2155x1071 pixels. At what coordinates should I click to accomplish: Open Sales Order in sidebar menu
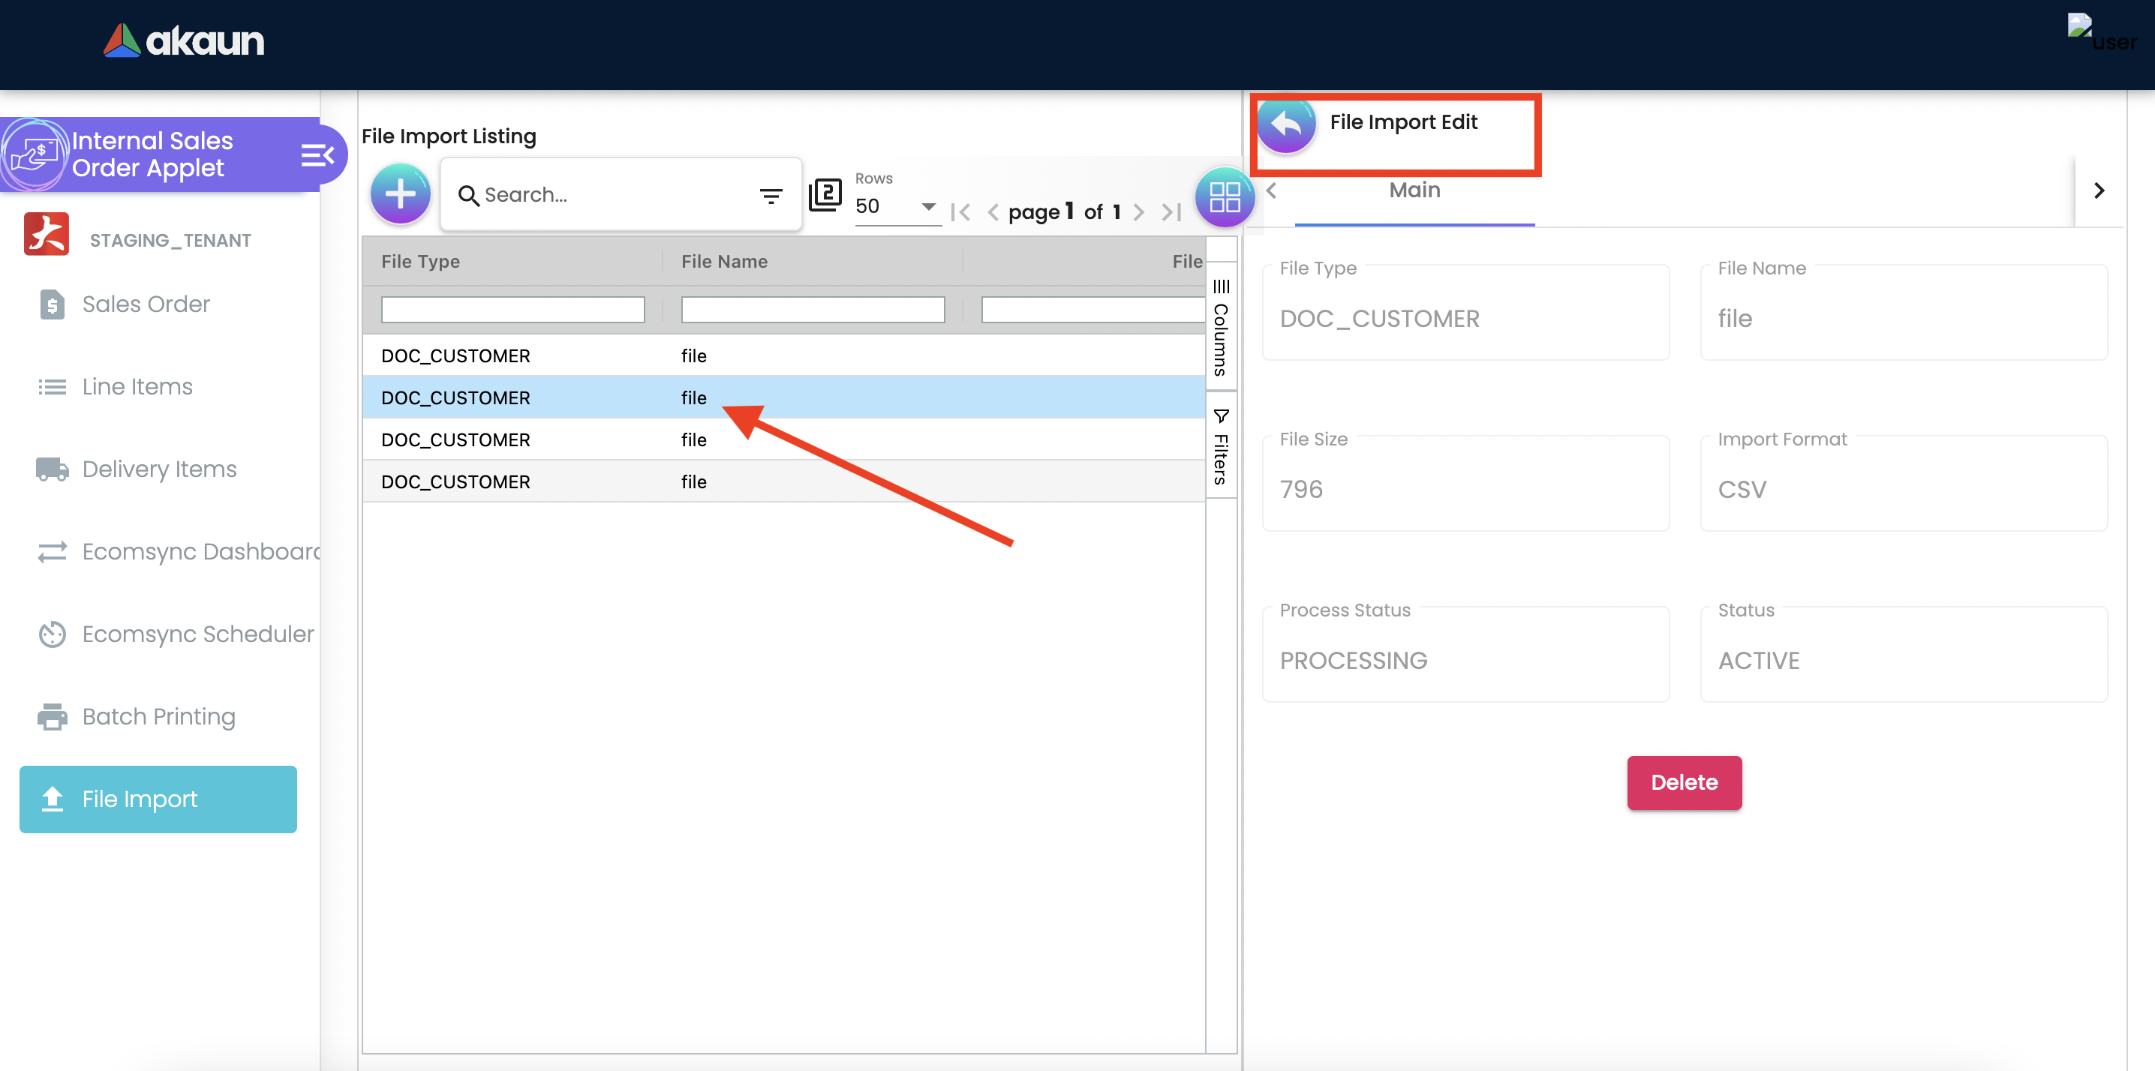146,304
